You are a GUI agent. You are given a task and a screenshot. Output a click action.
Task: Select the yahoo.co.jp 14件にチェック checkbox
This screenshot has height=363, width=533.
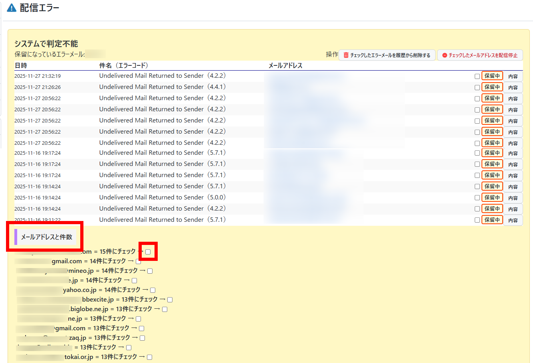tap(153, 290)
